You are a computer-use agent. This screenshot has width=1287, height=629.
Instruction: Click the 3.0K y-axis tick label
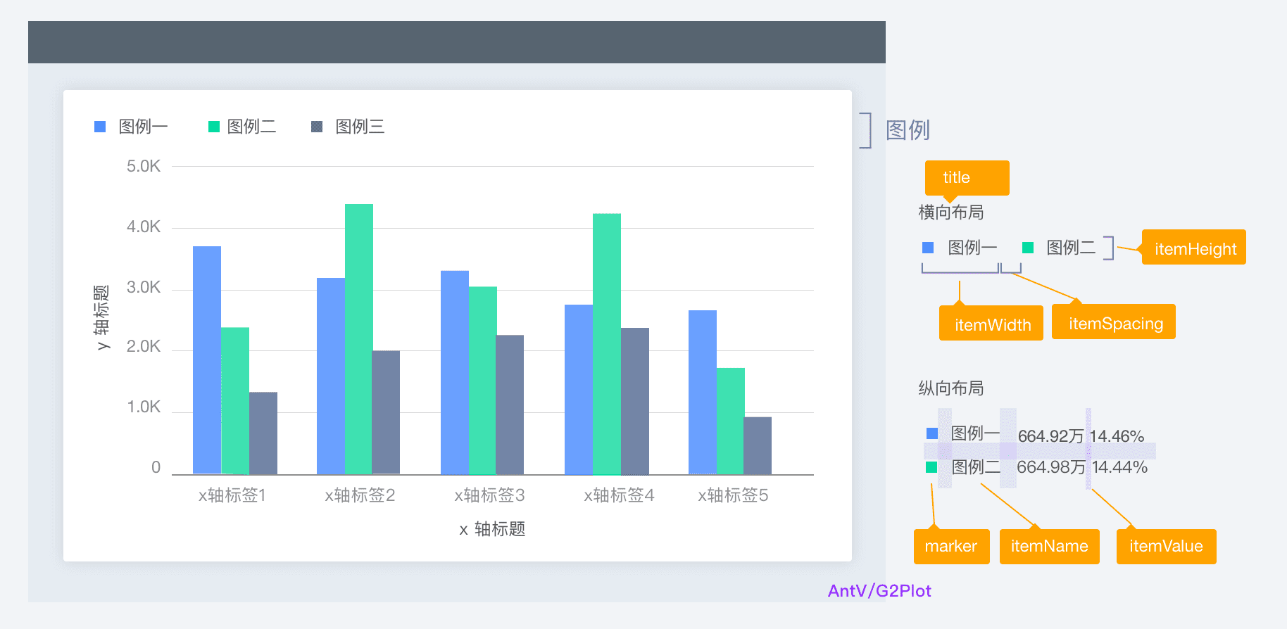click(x=144, y=287)
